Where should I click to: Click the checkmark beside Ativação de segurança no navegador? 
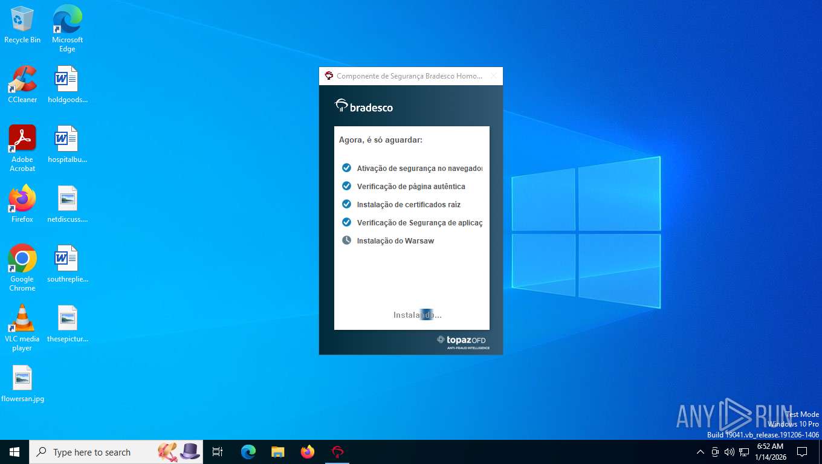[346, 167]
